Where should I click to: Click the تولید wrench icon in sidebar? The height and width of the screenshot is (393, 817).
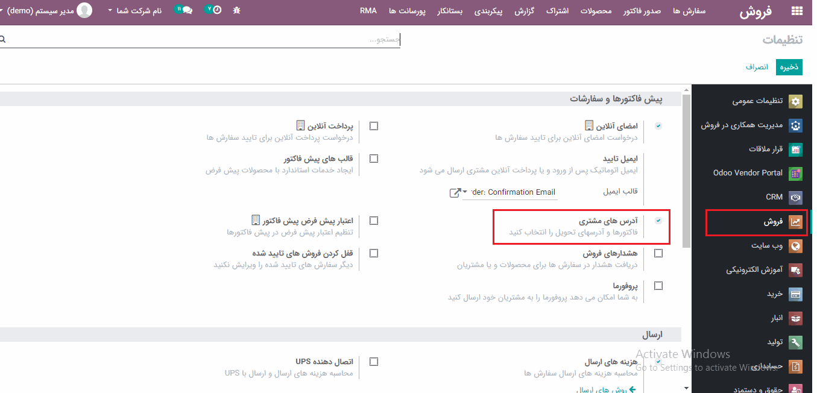point(796,342)
